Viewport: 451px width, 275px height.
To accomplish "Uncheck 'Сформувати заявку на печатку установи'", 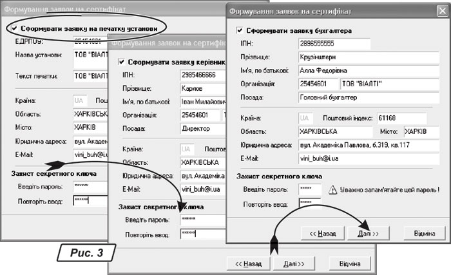I will (13, 29).
